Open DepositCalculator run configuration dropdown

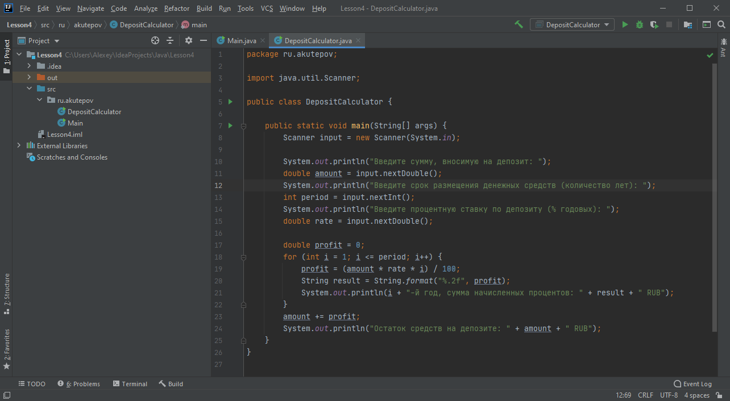573,24
